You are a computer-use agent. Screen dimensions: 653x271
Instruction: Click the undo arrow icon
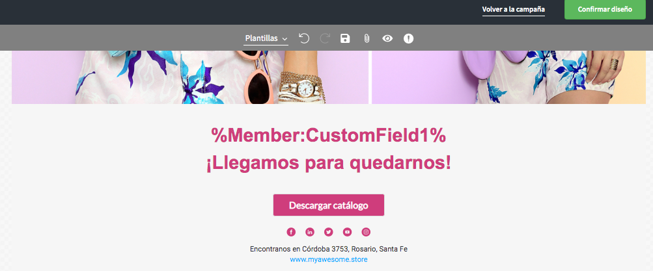point(304,38)
